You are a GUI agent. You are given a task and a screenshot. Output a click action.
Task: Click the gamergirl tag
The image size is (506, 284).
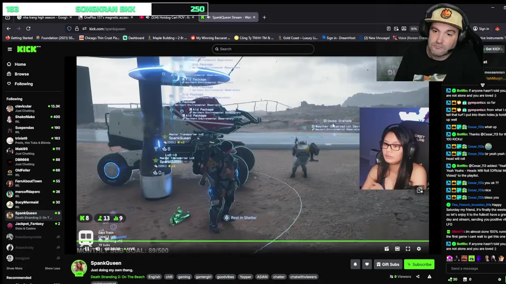coord(204,277)
